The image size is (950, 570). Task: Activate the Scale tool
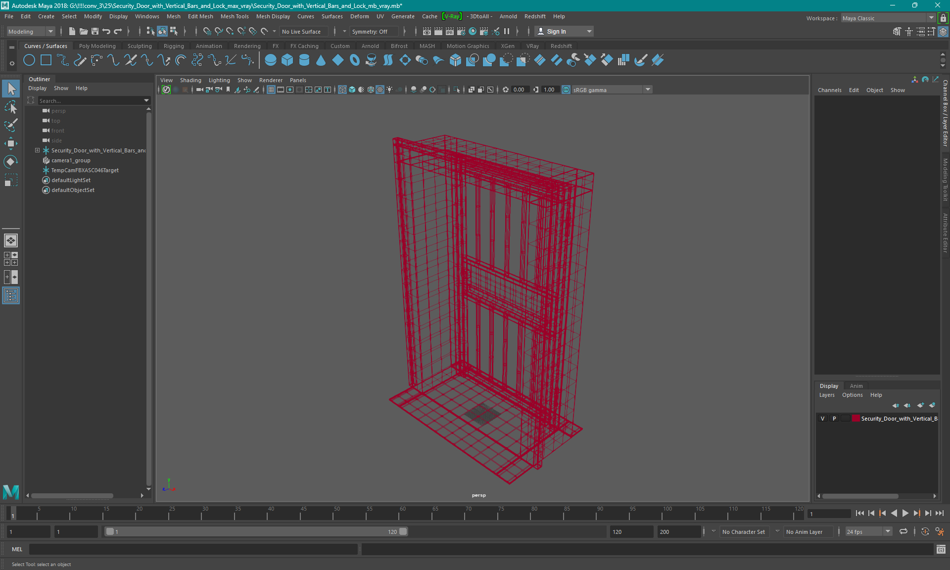pos(11,180)
